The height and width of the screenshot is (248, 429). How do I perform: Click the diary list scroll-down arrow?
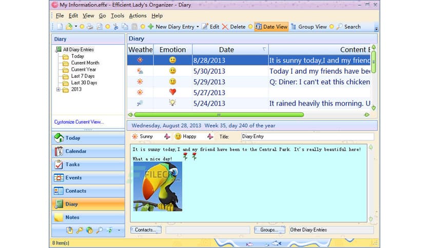point(374,108)
